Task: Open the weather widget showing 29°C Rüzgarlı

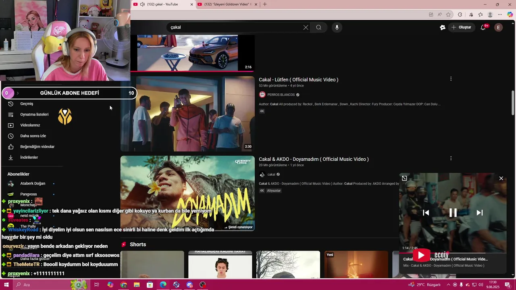Action: (x=424, y=285)
